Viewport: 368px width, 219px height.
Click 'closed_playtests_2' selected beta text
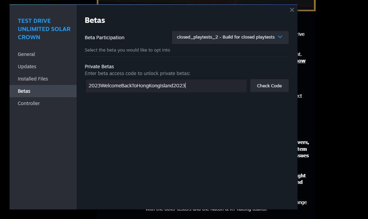197,37
